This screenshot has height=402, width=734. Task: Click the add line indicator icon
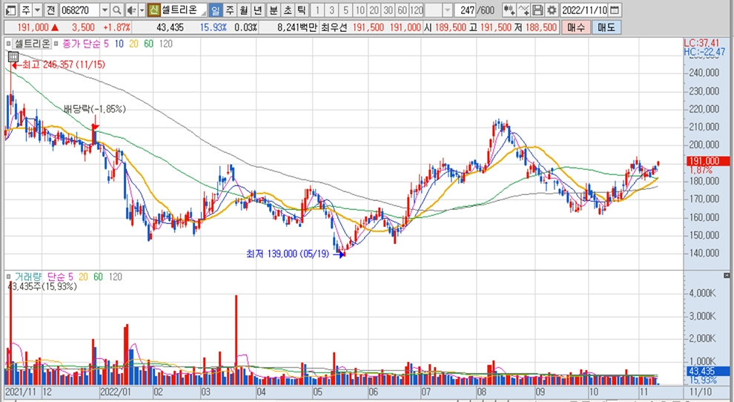click(524, 10)
